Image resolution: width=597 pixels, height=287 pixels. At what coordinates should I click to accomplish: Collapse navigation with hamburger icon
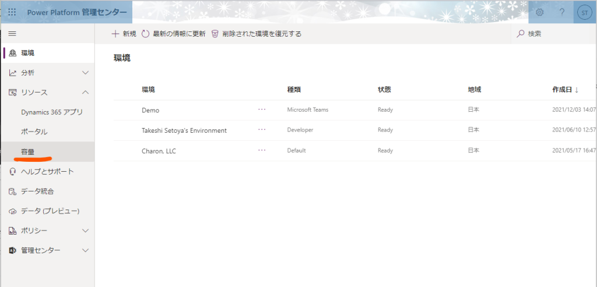[x=12, y=33]
